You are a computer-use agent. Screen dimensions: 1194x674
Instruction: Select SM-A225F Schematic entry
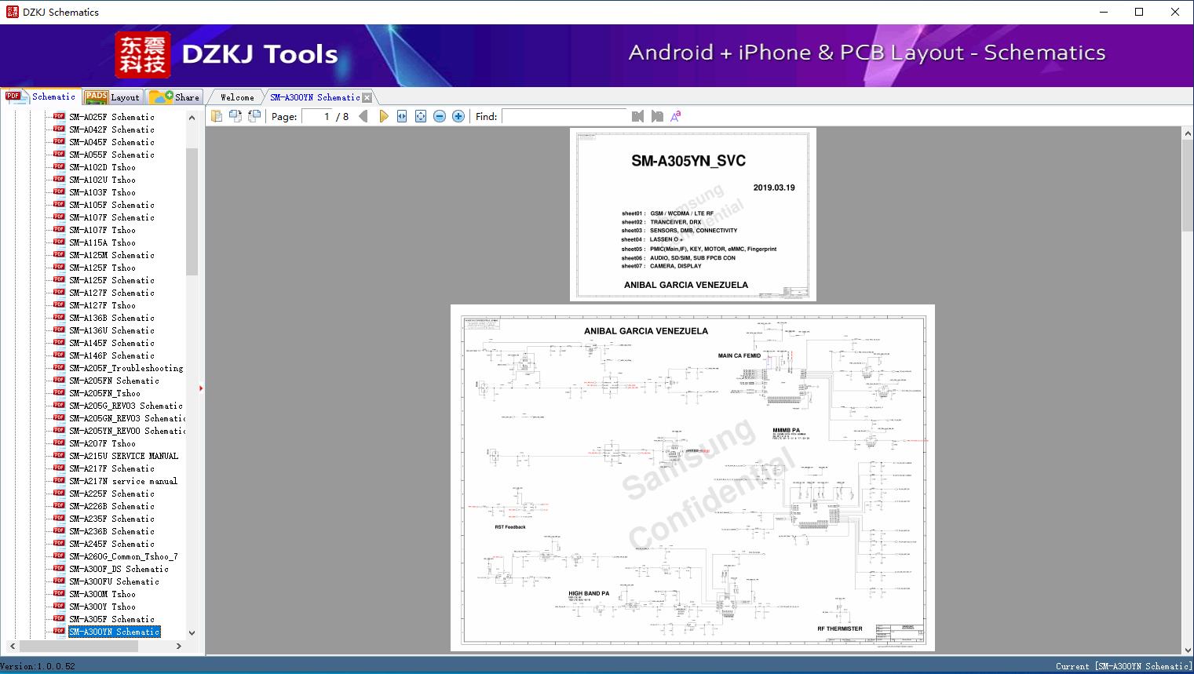coord(111,494)
